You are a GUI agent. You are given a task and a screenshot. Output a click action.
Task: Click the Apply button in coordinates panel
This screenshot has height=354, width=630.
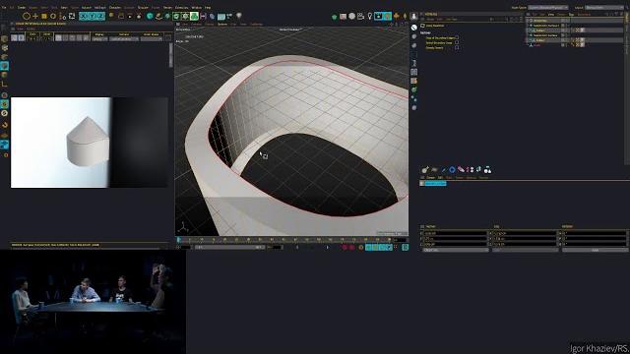595,250
